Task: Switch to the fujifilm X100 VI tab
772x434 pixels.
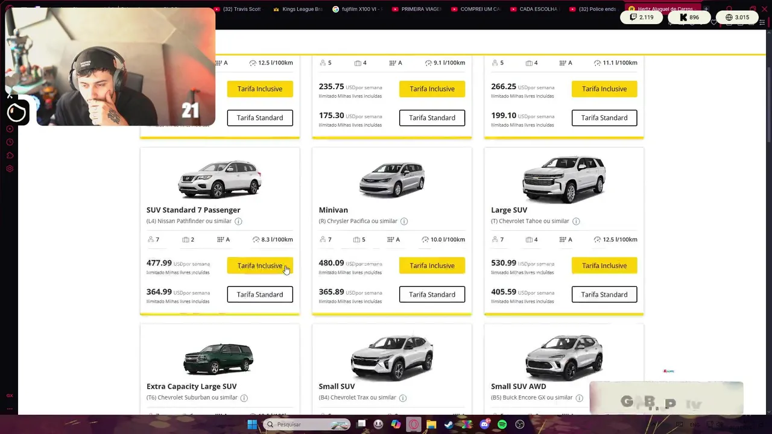Action: [357, 9]
